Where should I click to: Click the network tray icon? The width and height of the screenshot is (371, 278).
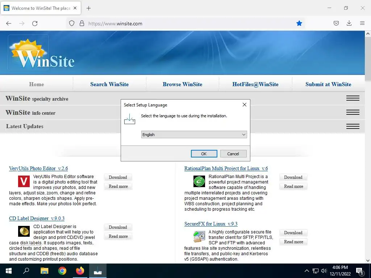[316, 271]
